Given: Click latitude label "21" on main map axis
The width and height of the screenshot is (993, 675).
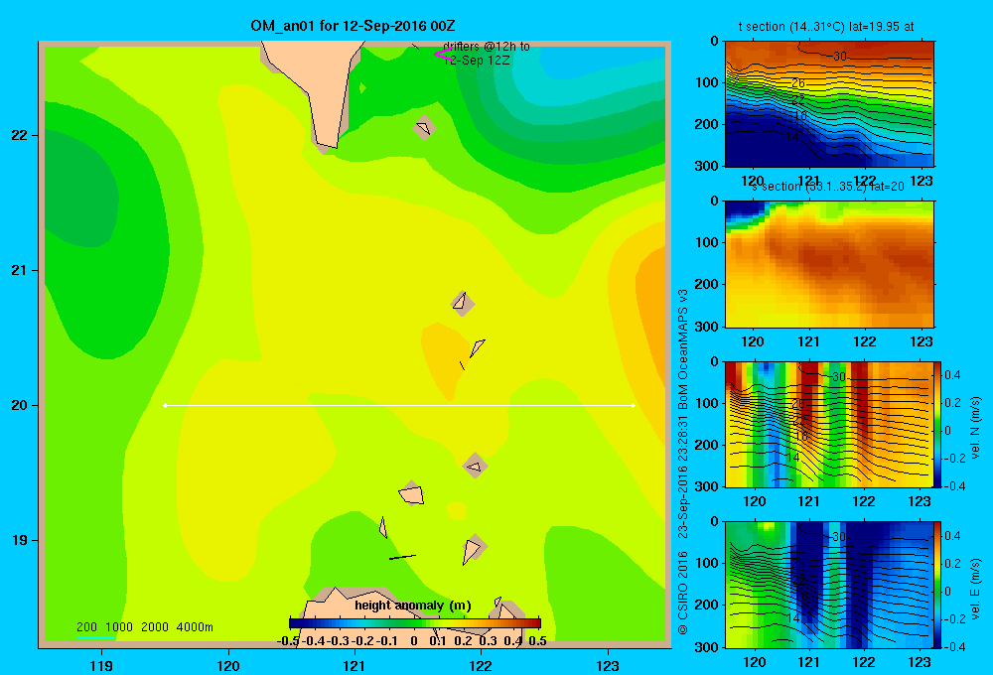Looking at the screenshot, I should point(20,270).
